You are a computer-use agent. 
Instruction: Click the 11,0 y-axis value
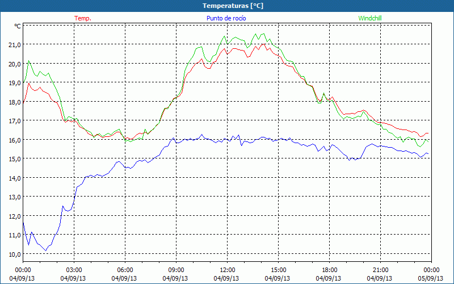pos(15,235)
